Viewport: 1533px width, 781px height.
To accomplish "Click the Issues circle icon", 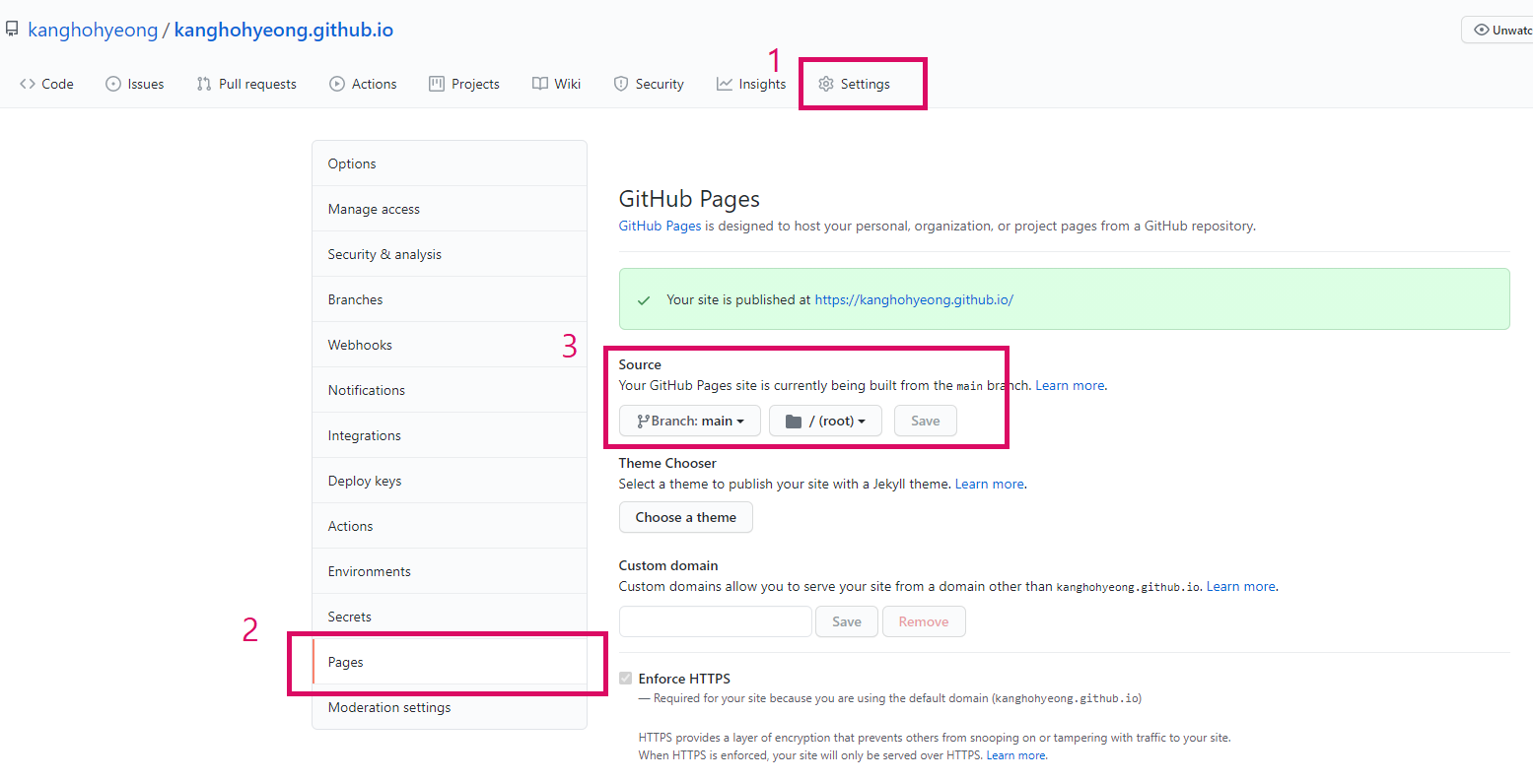I will (113, 84).
